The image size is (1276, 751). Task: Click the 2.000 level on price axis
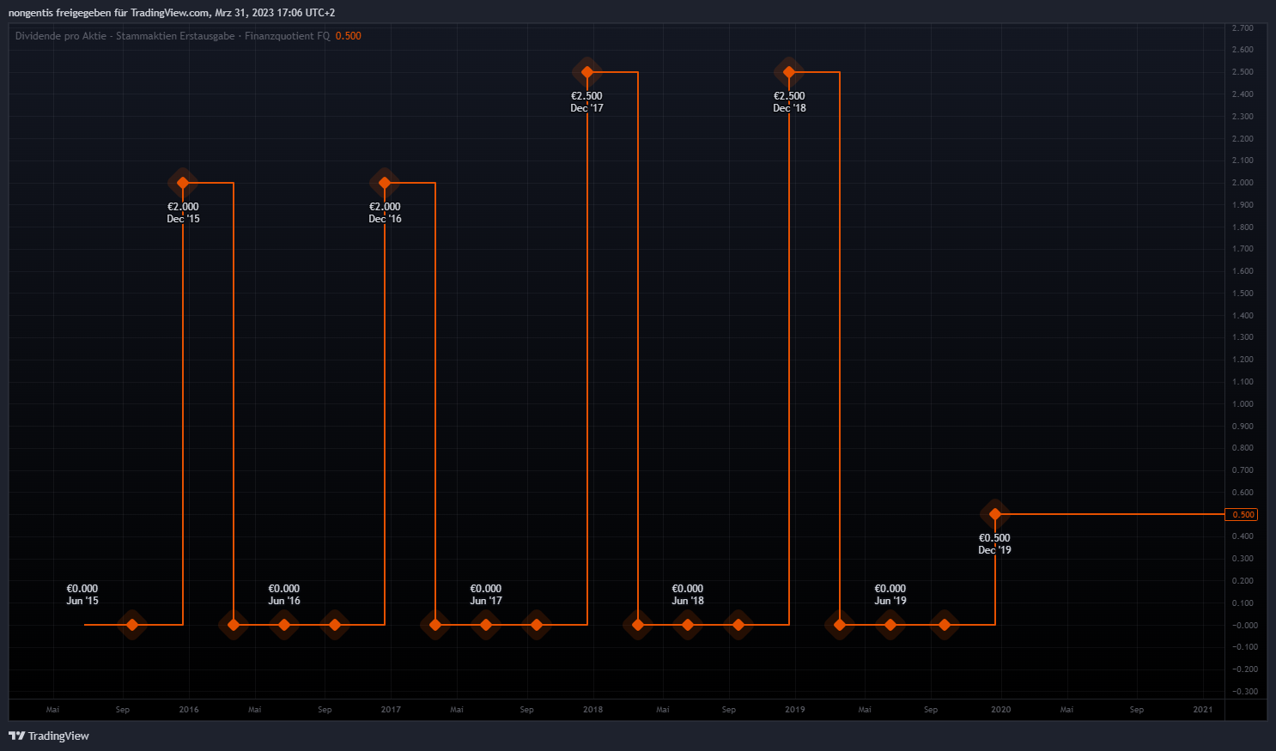[x=1243, y=183]
